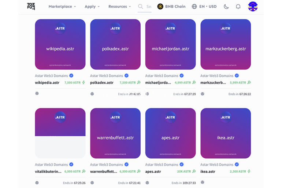Image resolution: width=282 pixels, height=188 pixels.
Task: Select the markzuckerberg.astr domain card
Action: 226,44
